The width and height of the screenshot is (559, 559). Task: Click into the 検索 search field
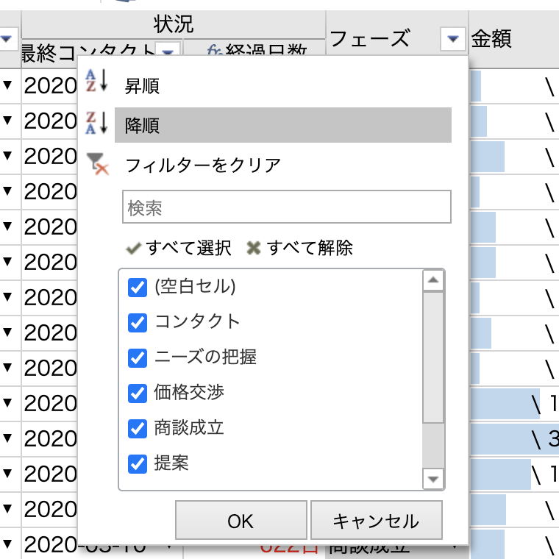(x=286, y=208)
